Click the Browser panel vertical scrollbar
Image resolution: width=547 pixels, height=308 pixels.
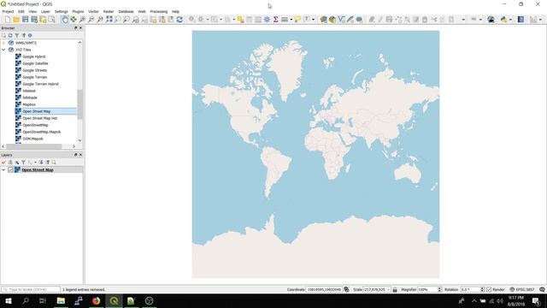pyautogui.click(x=79, y=104)
